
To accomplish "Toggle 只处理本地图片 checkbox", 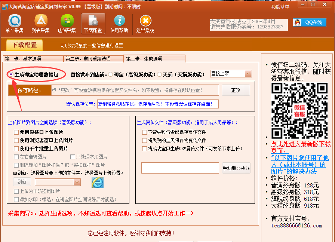I will (x=73, y=157).
